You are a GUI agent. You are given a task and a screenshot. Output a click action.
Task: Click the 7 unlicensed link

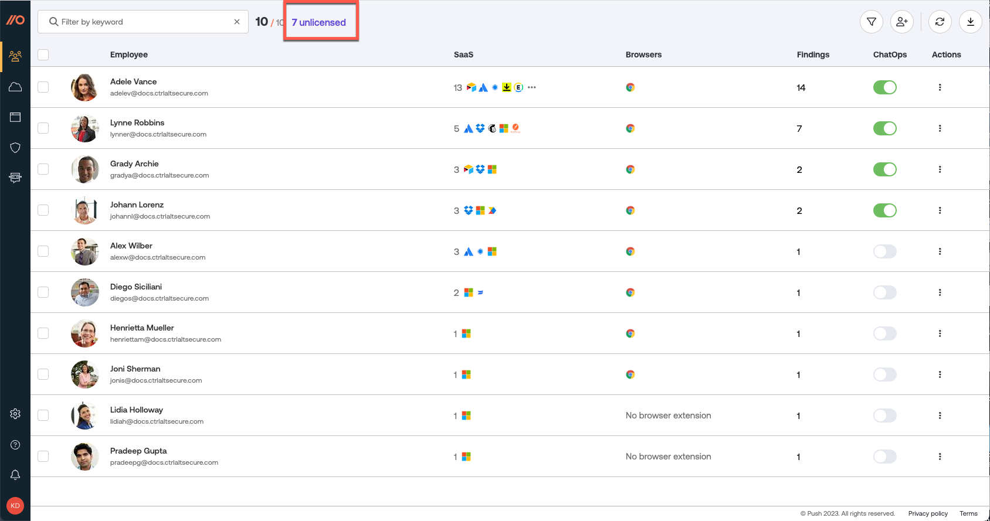tap(319, 22)
